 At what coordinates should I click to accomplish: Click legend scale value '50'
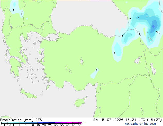tap(80, 125)
